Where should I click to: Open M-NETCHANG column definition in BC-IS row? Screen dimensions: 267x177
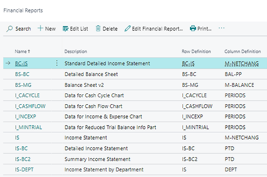pos(241,63)
